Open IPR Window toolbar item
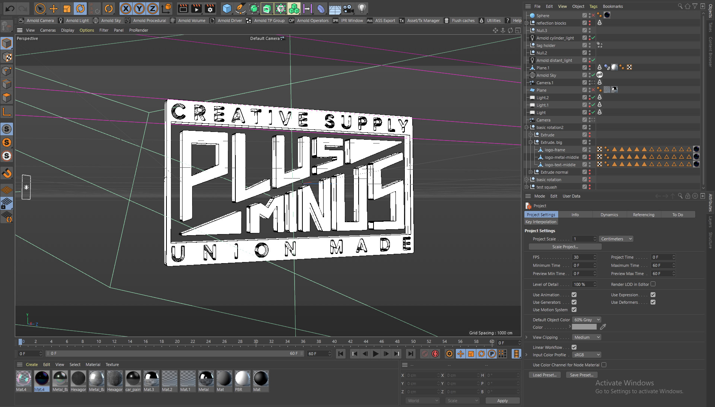Screen dimensions: 715x407 (x=348, y=20)
